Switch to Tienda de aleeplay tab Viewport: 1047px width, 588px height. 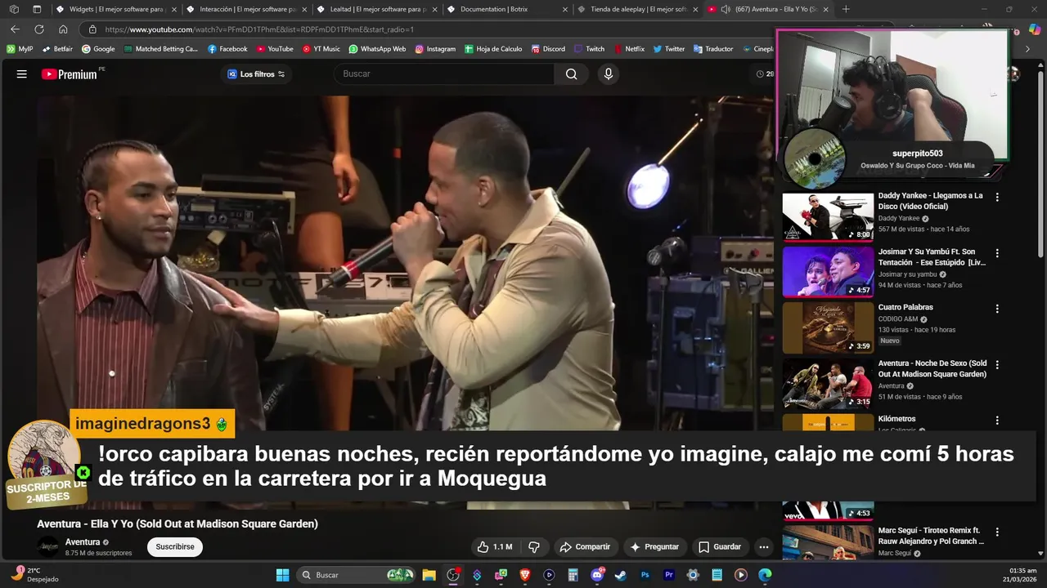(636, 9)
